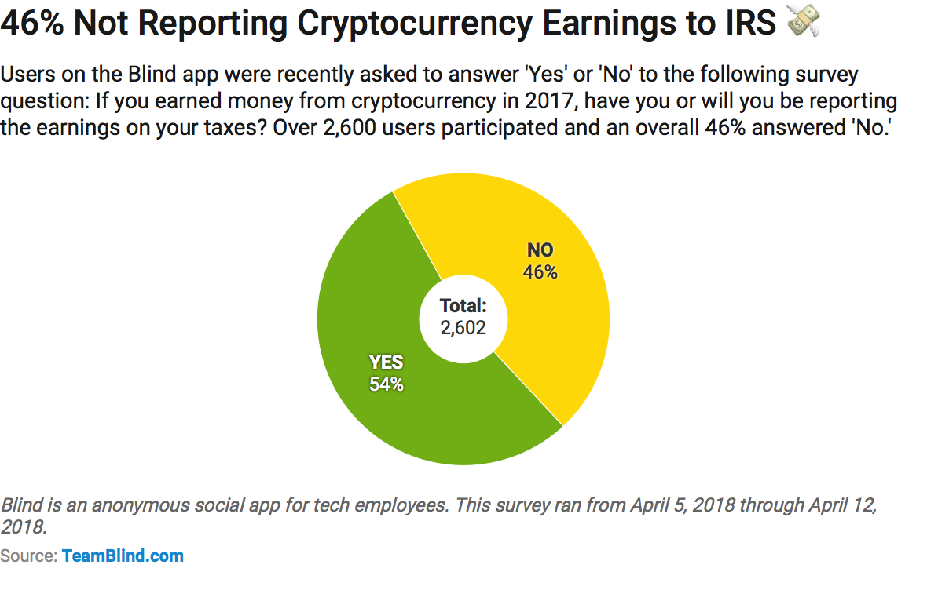The height and width of the screenshot is (612, 927).
Task: Click the word Source before link
Action: 29,556
